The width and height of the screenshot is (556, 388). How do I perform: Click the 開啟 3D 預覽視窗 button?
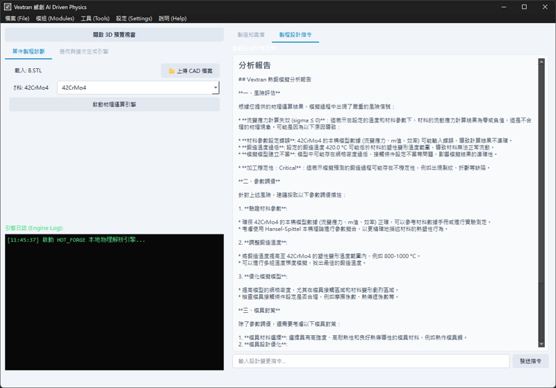[x=115, y=35]
